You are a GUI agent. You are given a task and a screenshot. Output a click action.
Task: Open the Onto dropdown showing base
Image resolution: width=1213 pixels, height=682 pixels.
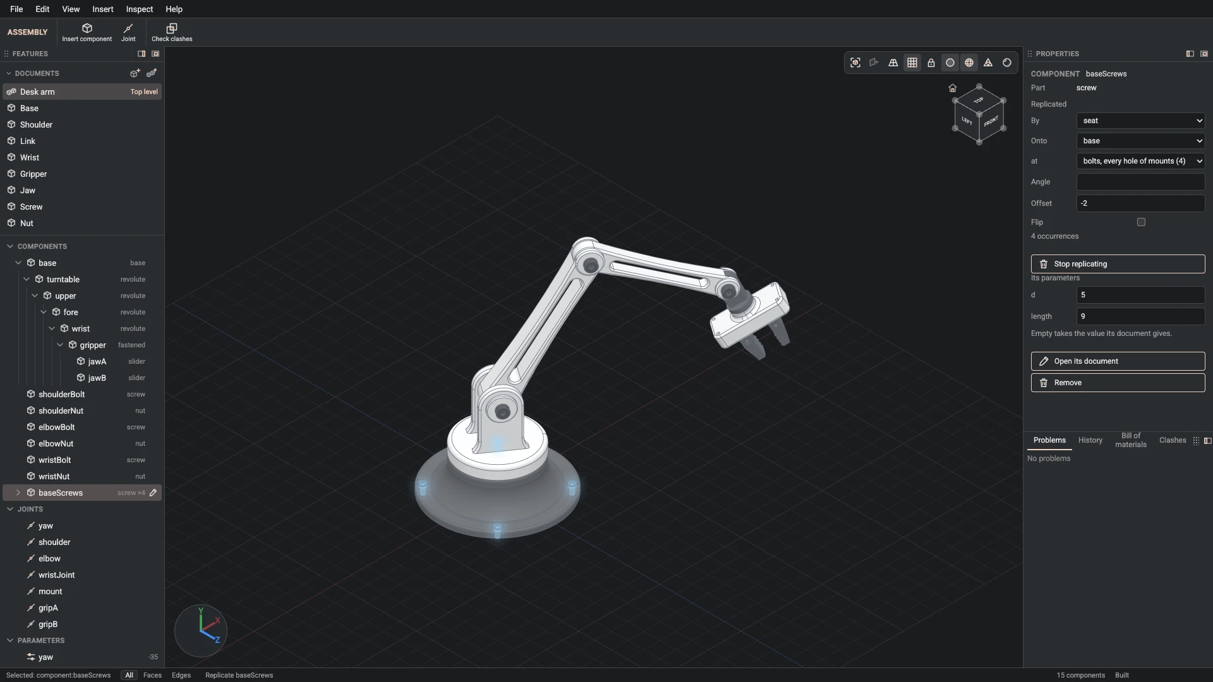[x=1141, y=141]
